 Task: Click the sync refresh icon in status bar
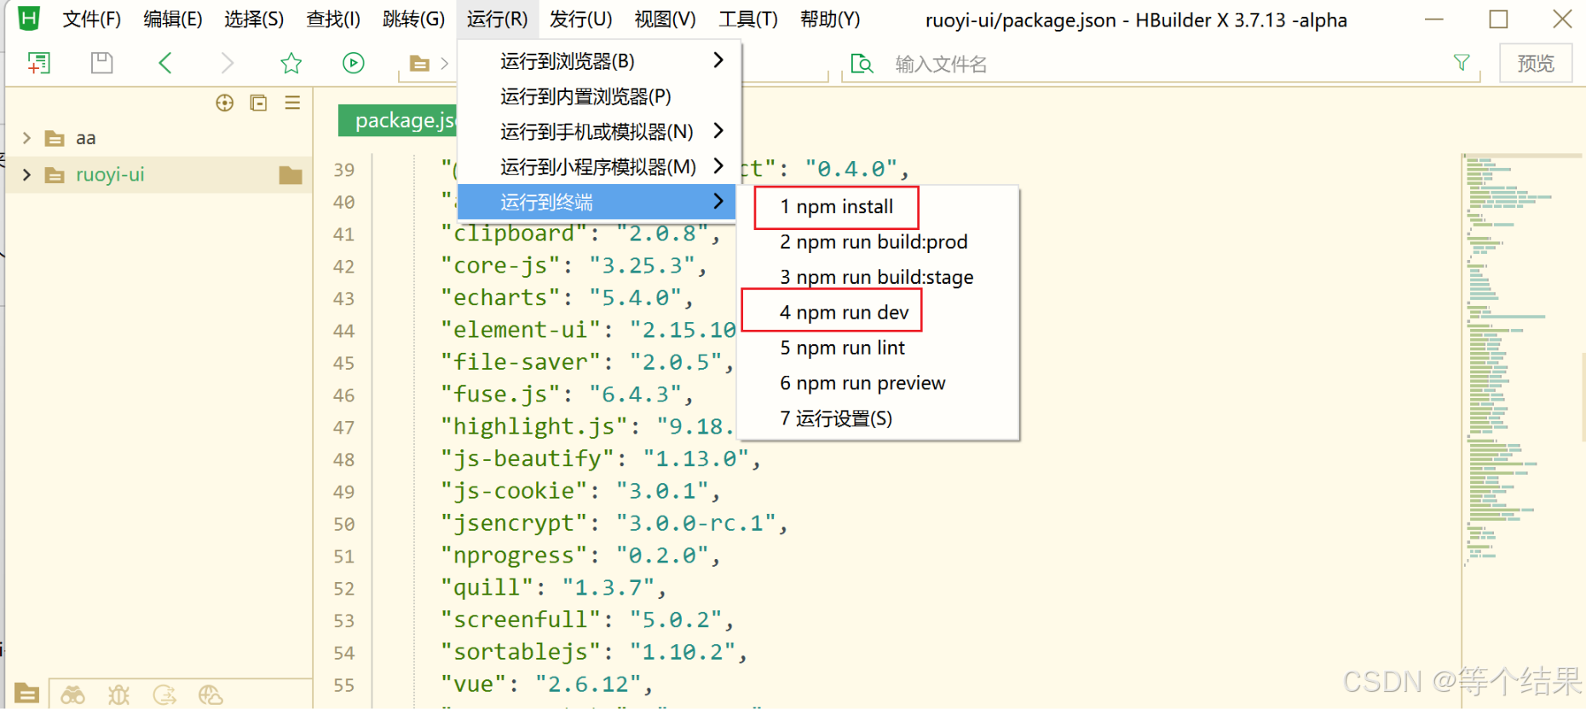coord(164,695)
